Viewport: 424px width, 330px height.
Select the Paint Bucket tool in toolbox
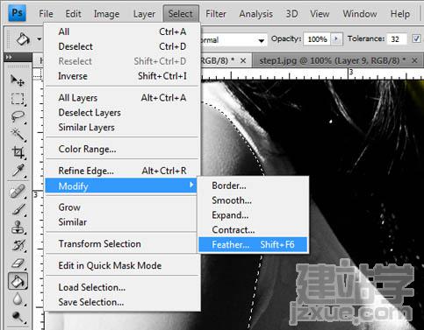(18, 281)
